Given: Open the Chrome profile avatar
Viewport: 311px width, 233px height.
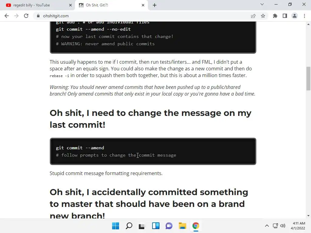Looking at the screenshot, I should (x=295, y=16).
